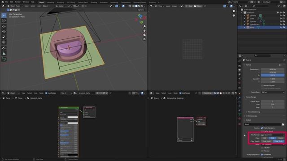Select the Annotate tool in viewport toolbar
Image resolution: width=287 pixels, height=161 pixels.
[4, 48]
